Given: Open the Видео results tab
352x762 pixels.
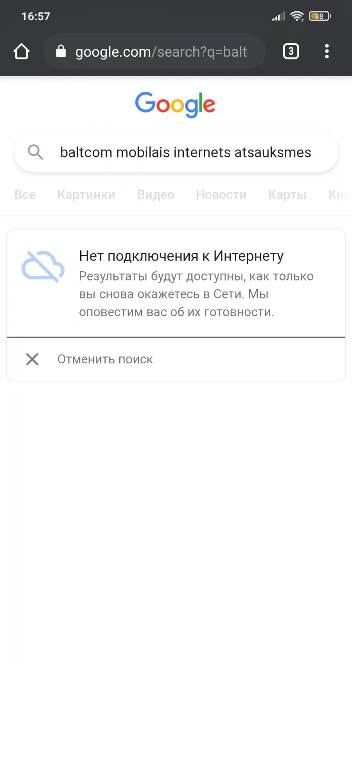Looking at the screenshot, I should tap(156, 195).
